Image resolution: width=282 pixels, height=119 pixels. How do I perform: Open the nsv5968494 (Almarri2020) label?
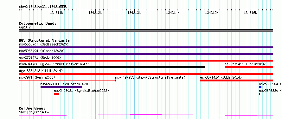point(42,51)
